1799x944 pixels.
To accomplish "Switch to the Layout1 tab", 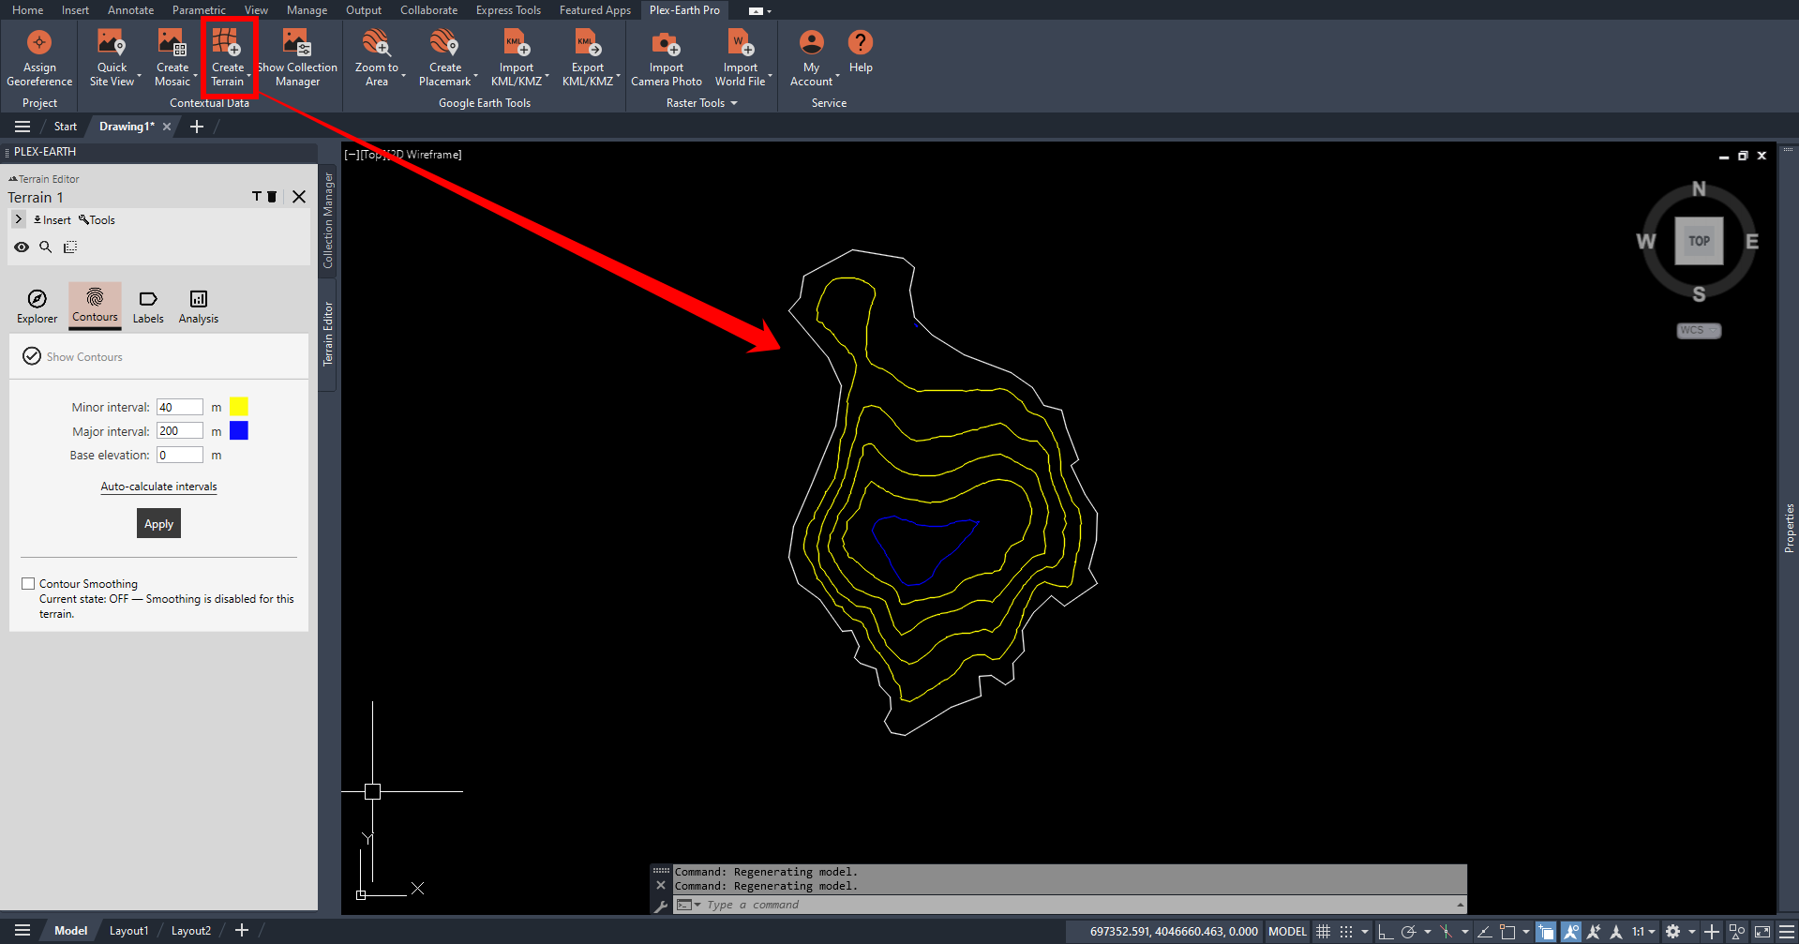I will click(x=128, y=930).
